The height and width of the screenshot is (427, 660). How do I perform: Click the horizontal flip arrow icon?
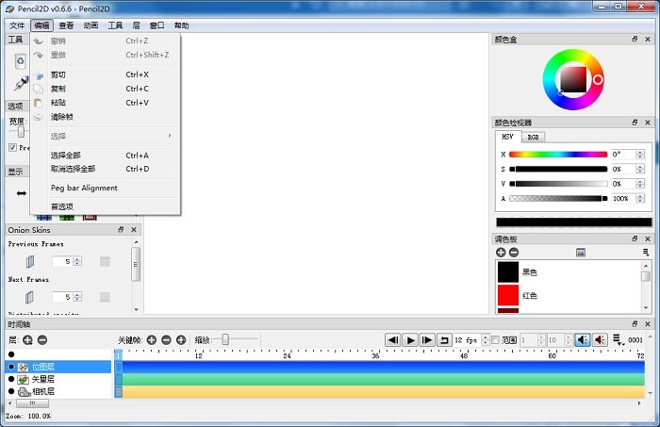point(21,193)
